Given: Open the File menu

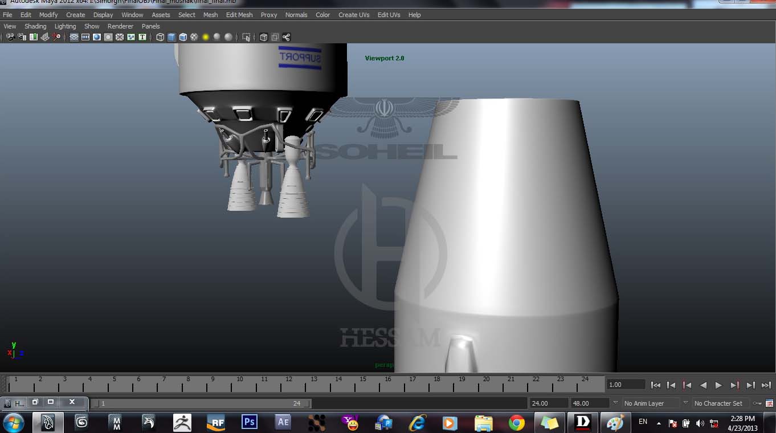Looking at the screenshot, I should (7, 15).
